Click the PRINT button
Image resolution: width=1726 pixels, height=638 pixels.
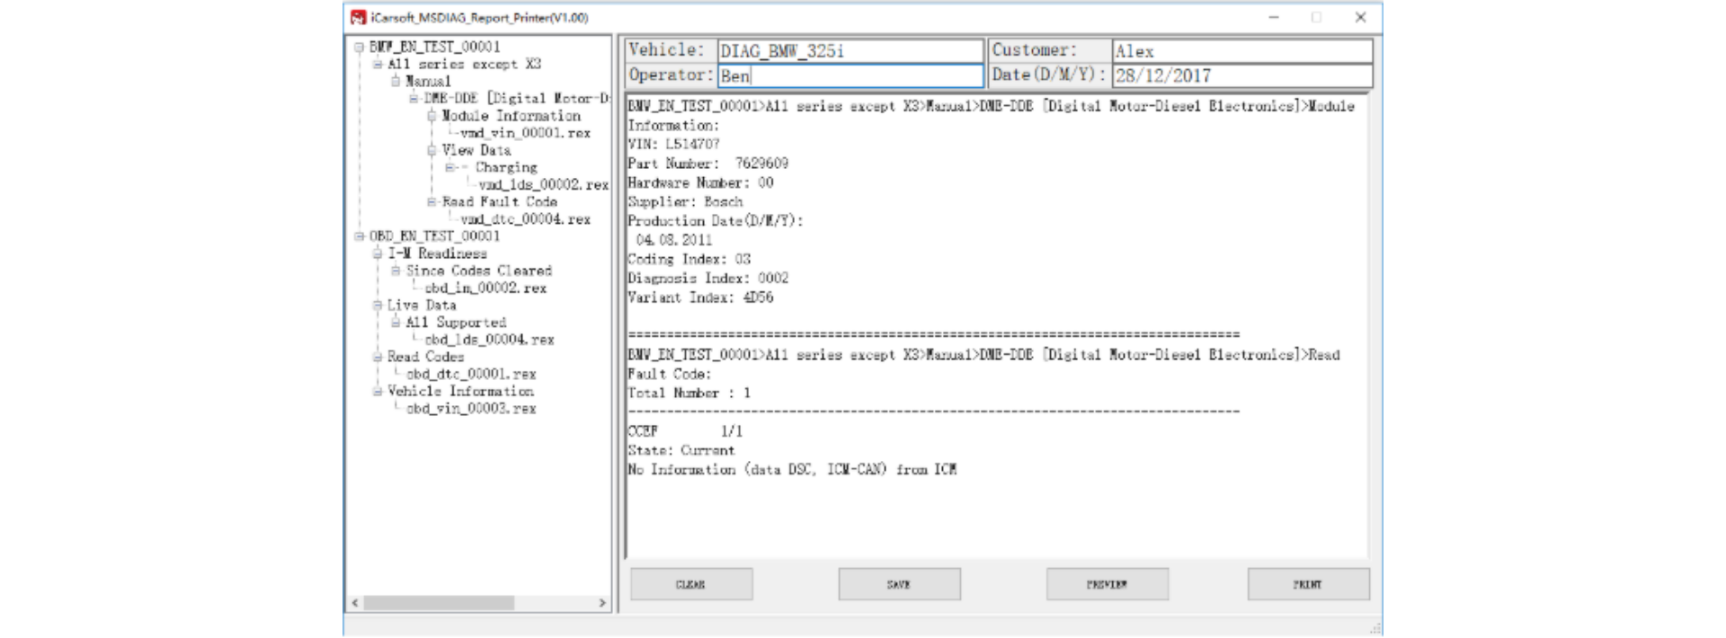(1308, 584)
